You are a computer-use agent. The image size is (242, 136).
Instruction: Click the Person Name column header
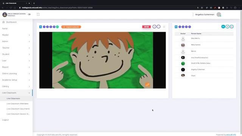tap(196, 34)
